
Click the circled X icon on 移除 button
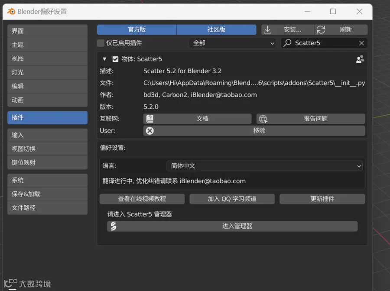tap(150, 131)
